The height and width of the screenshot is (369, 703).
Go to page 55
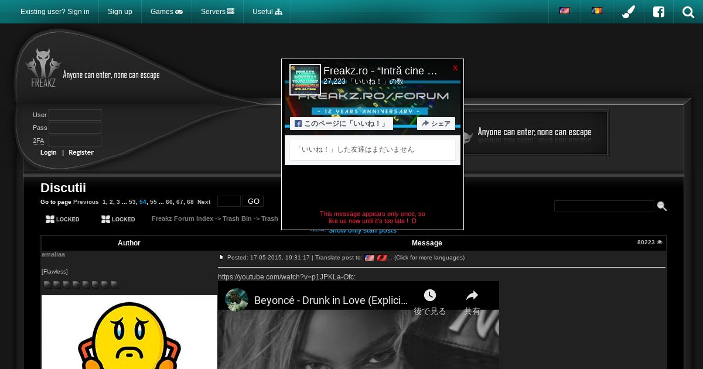click(153, 202)
